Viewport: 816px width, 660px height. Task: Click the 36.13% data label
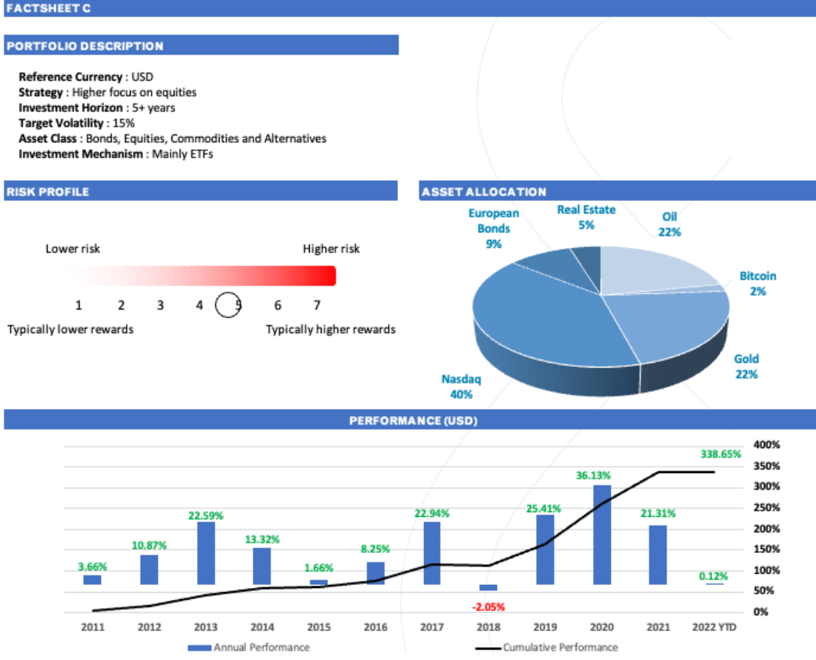coord(593,475)
